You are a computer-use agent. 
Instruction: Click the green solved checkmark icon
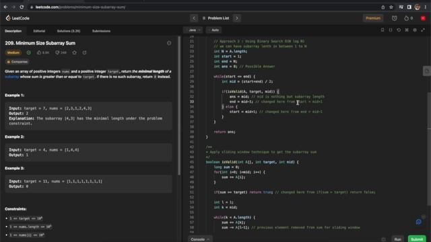[29, 52]
